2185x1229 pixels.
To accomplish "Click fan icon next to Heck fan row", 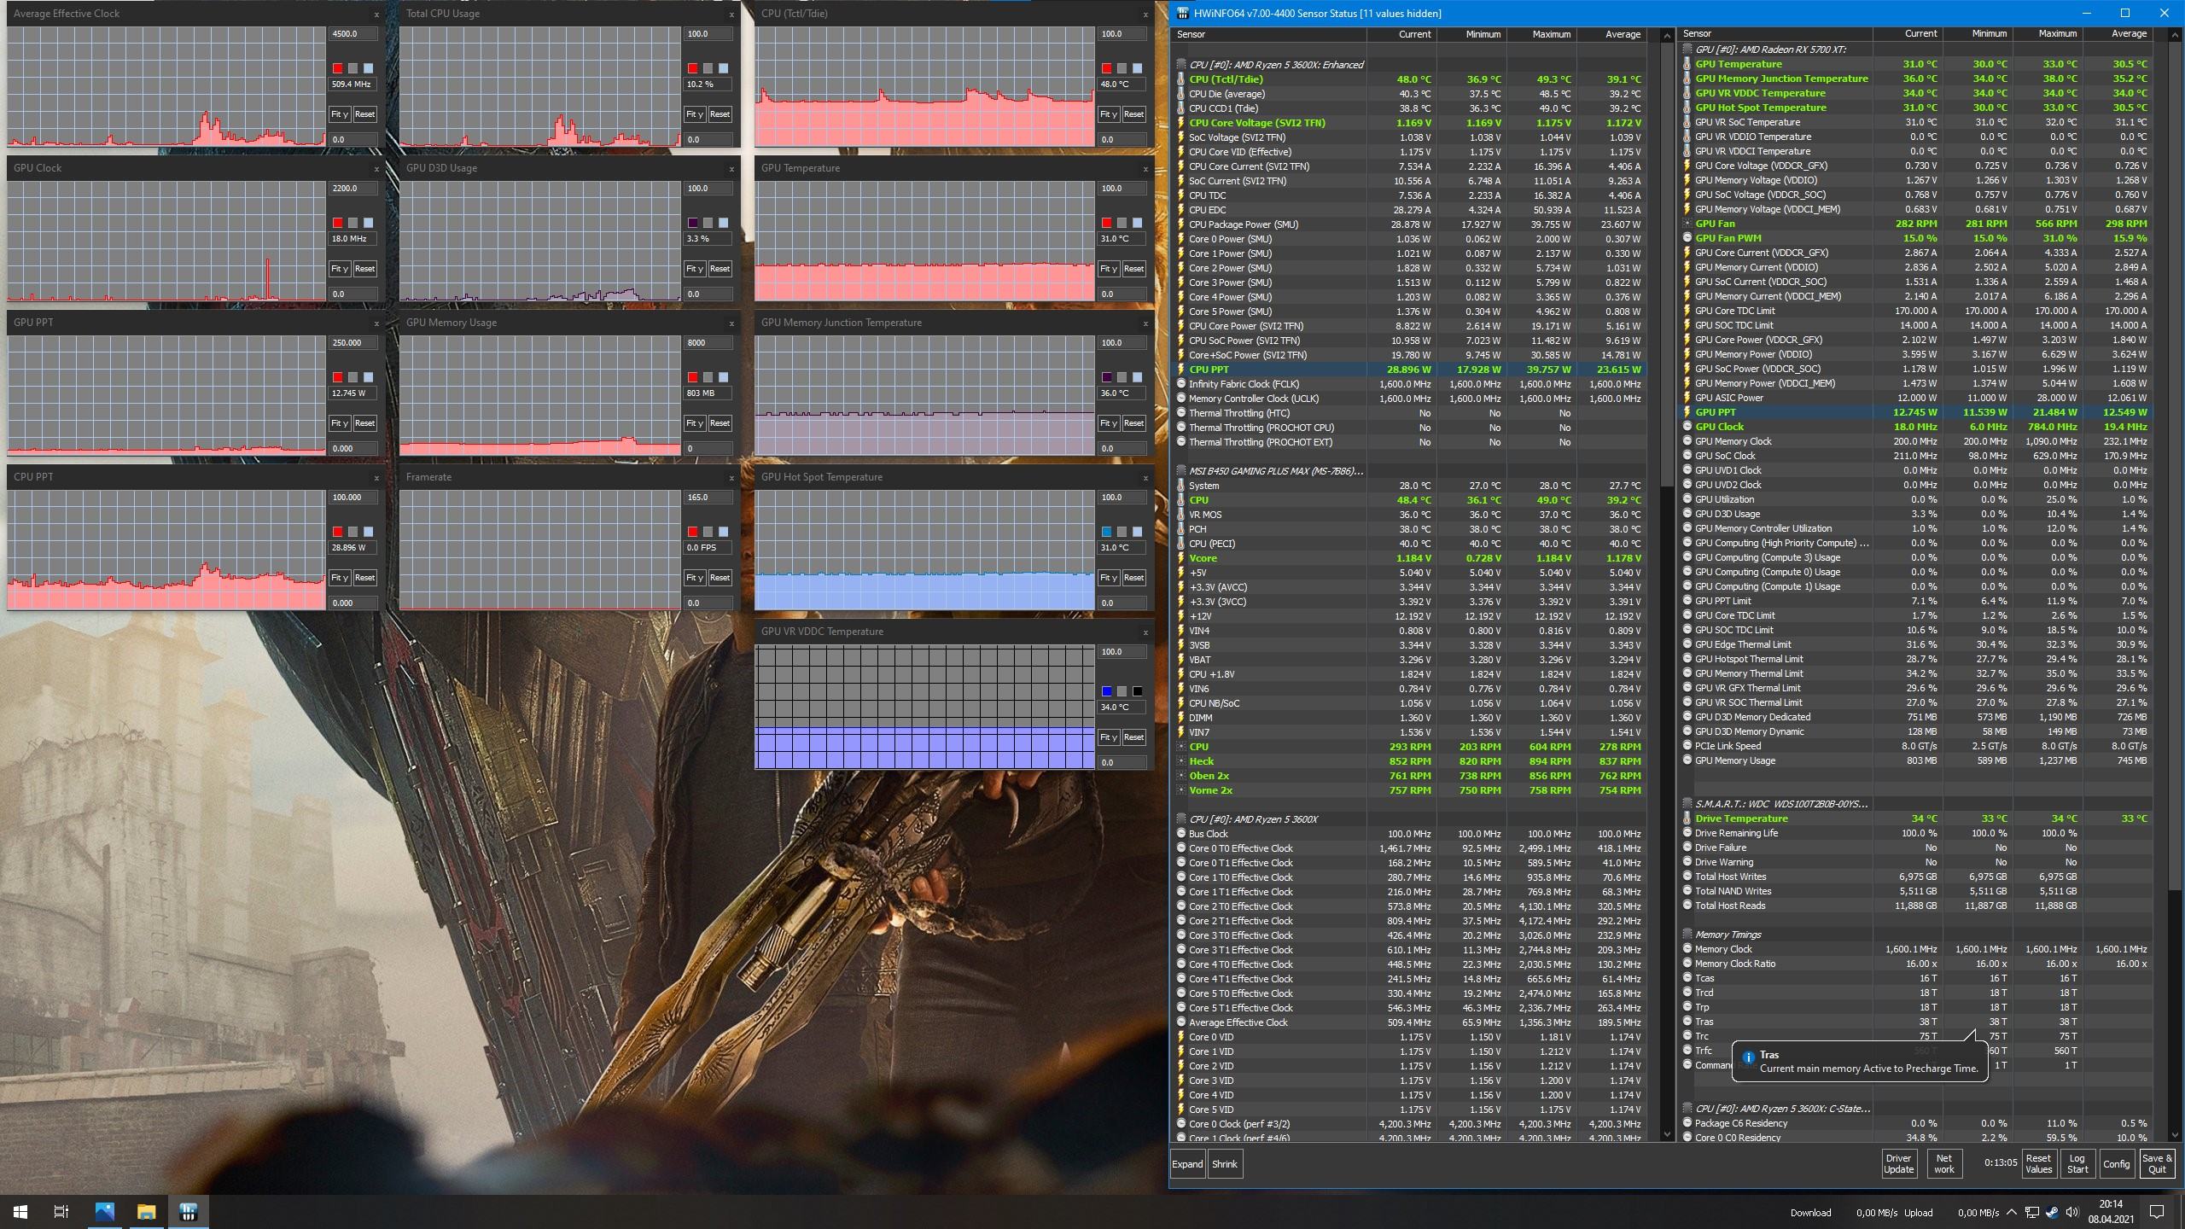I will [1181, 761].
